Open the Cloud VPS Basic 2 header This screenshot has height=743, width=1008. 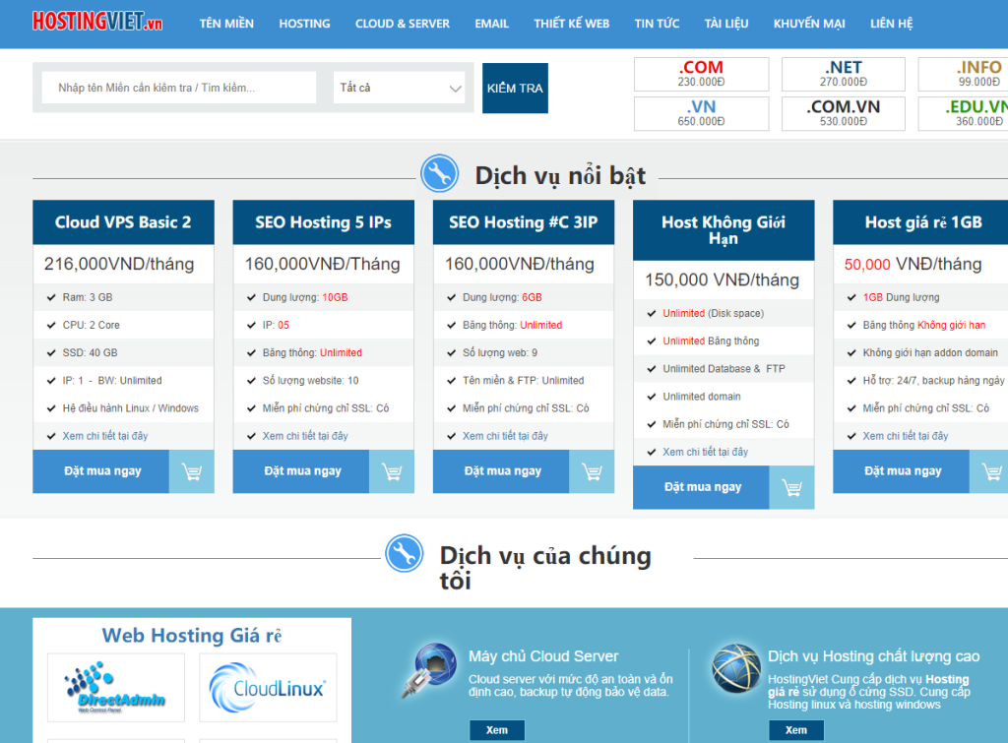click(x=123, y=222)
